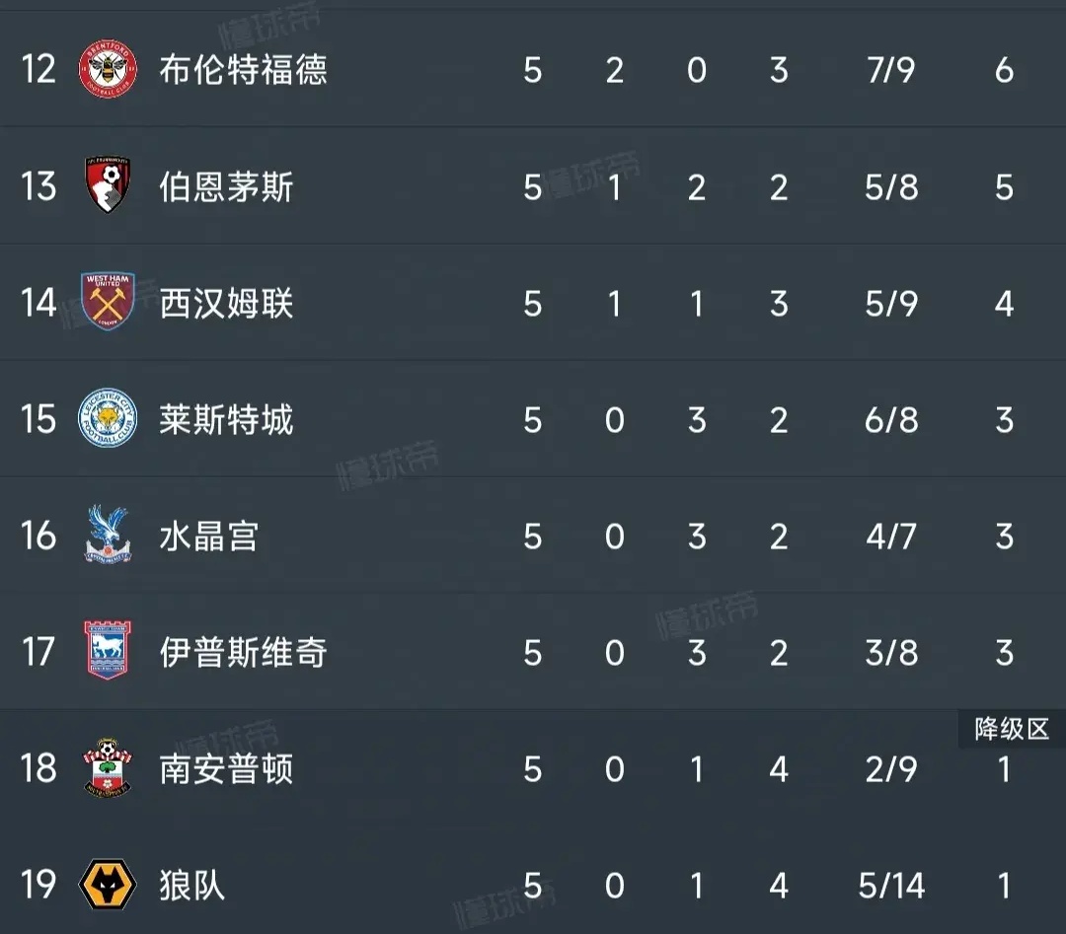This screenshot has height=934, width=1066.
Task: Click the Wolves wolf-head badge
Action: pos(106,886)
